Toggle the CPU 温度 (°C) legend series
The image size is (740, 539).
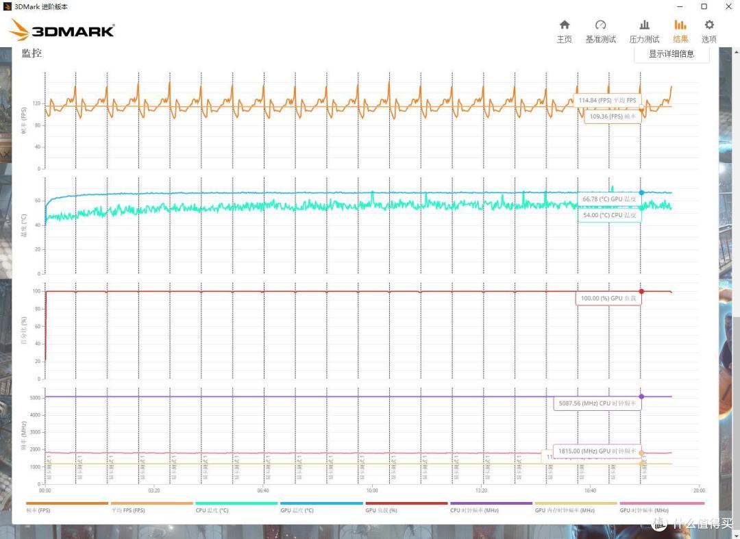point(236,507)
